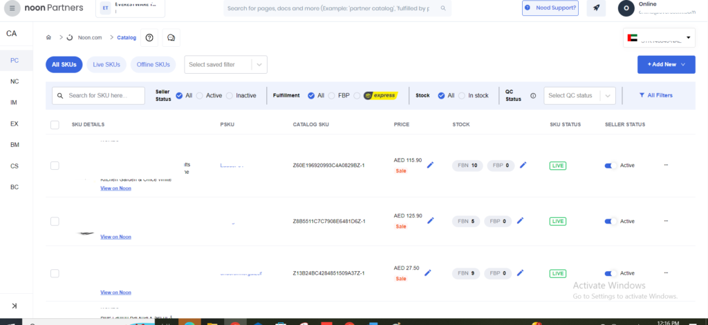
Task: Edit stock pencil icon for FBN 5 row
Action: point(523,221)
